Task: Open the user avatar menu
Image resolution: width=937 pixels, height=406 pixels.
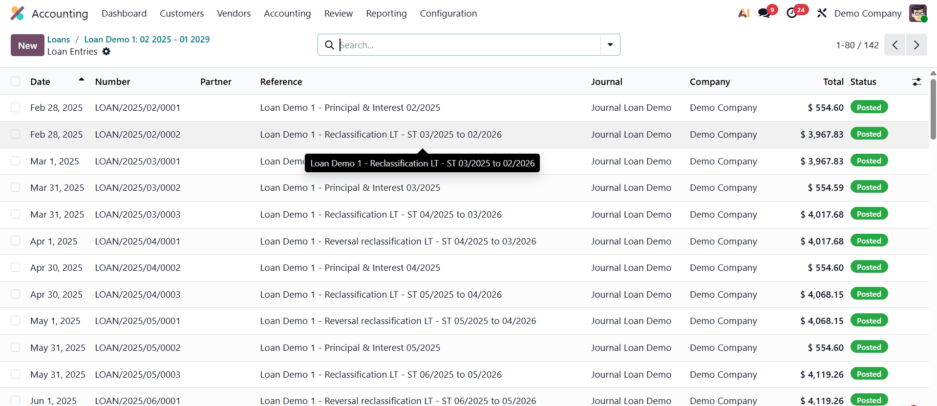Action: 917,13
